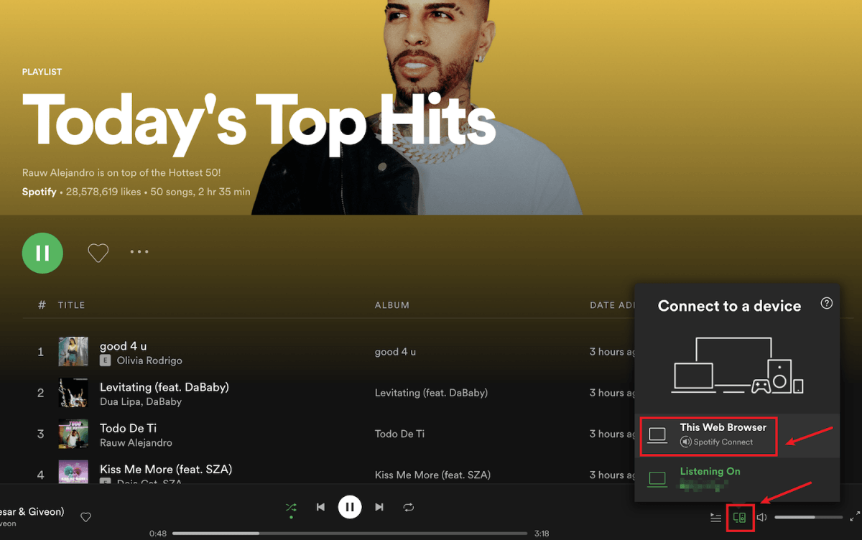Click the help icon in Connect panel
Image resolution: width=862 pixels, height=540 pixels.
tap(826, 302)
